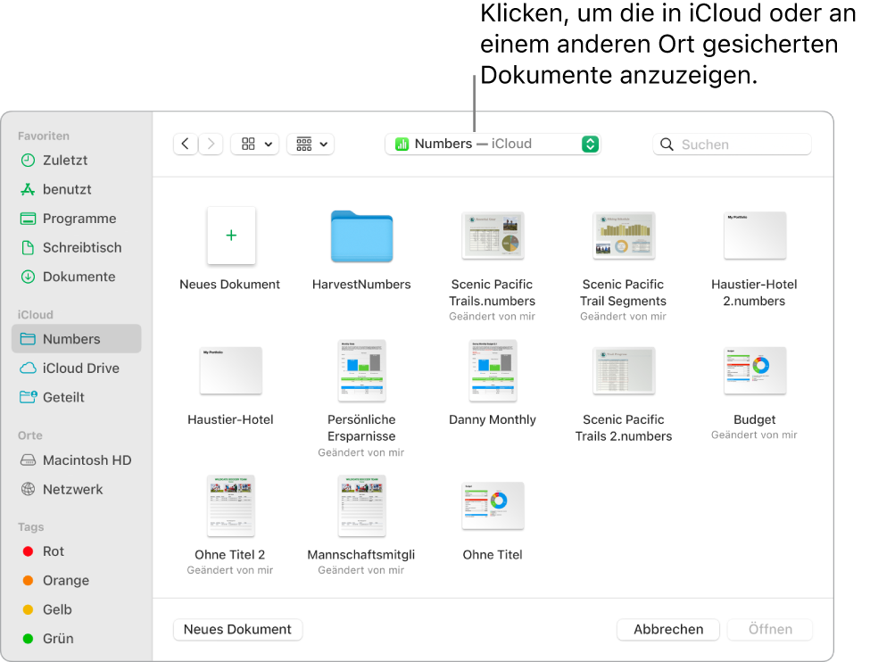Click the green location popup arrows
The height and width of the screenshot is (662, 870).
(x=590, y=145)
